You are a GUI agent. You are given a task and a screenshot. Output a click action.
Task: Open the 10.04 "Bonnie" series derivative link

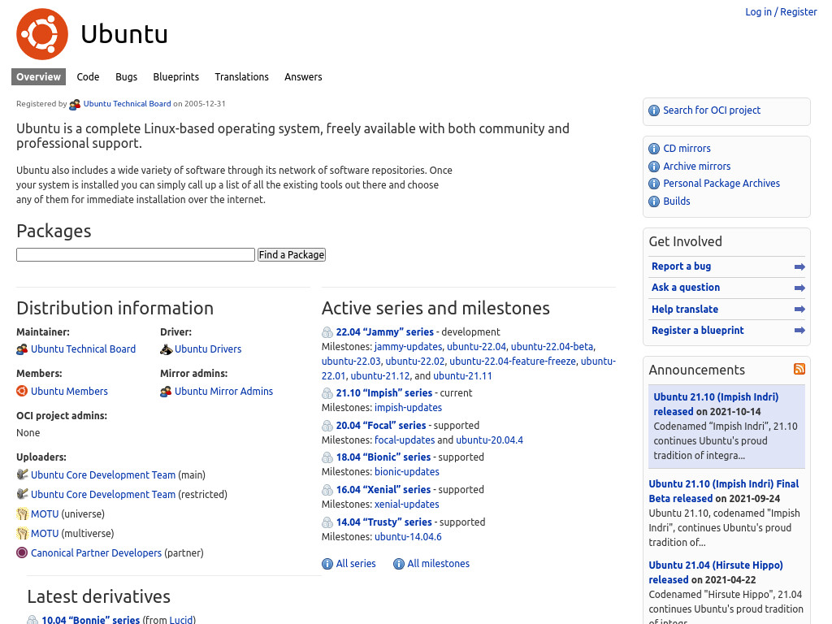pos(91,620)
